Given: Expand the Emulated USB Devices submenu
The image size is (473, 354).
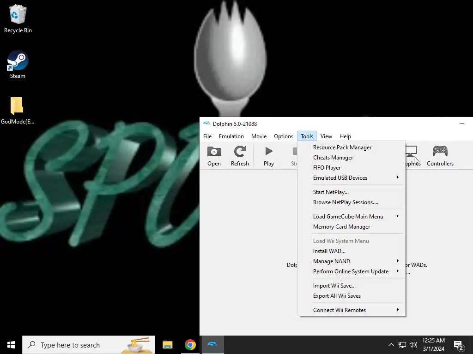Looking at the screenshot, I should 352,178.
